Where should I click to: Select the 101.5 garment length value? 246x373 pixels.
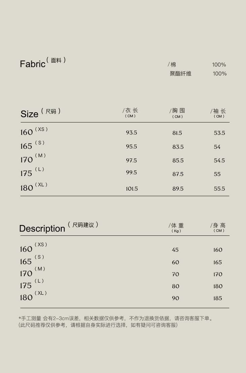[x=132, y=189]
